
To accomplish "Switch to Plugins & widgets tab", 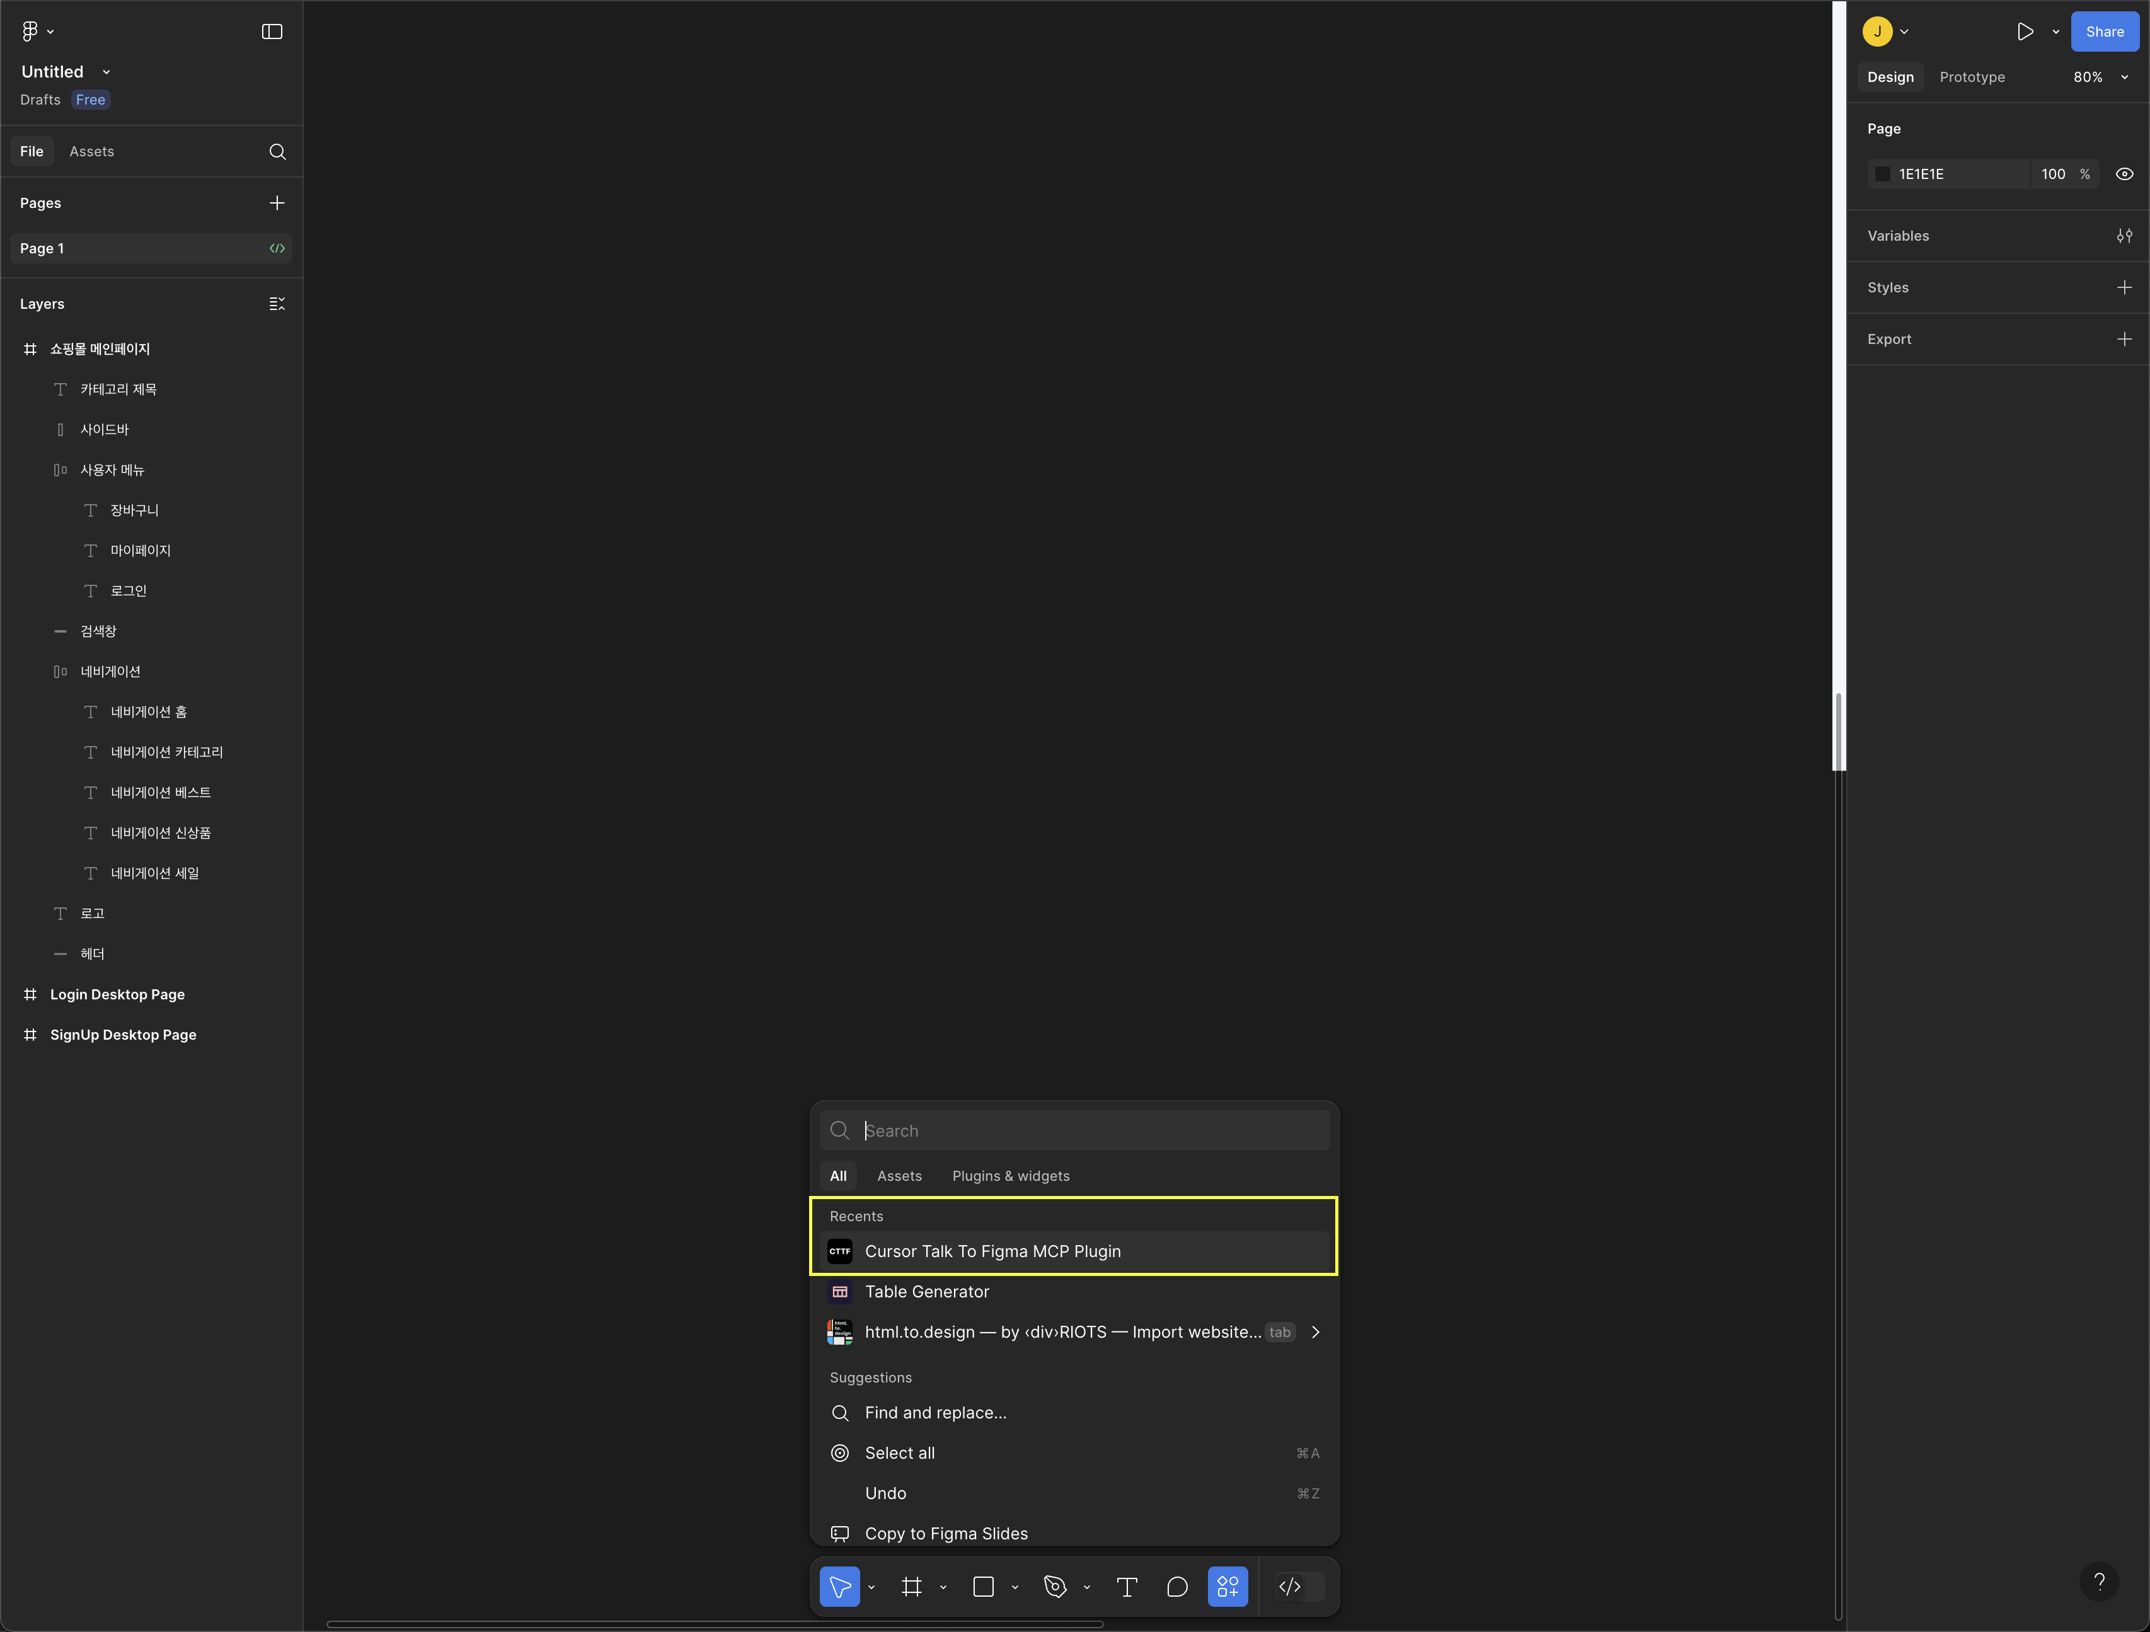I will pyautogui.click(x=1010, y=1175).
